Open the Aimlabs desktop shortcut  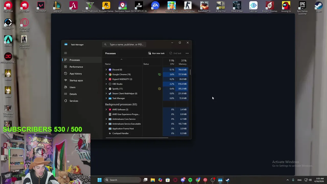(8, 41)
